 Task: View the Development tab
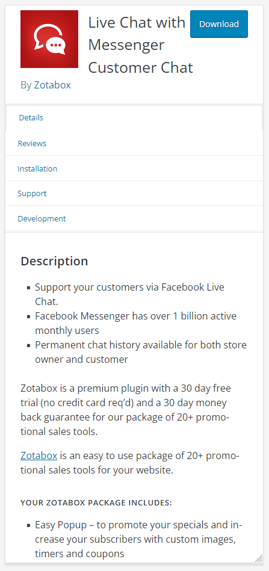[x=134, y=218]
